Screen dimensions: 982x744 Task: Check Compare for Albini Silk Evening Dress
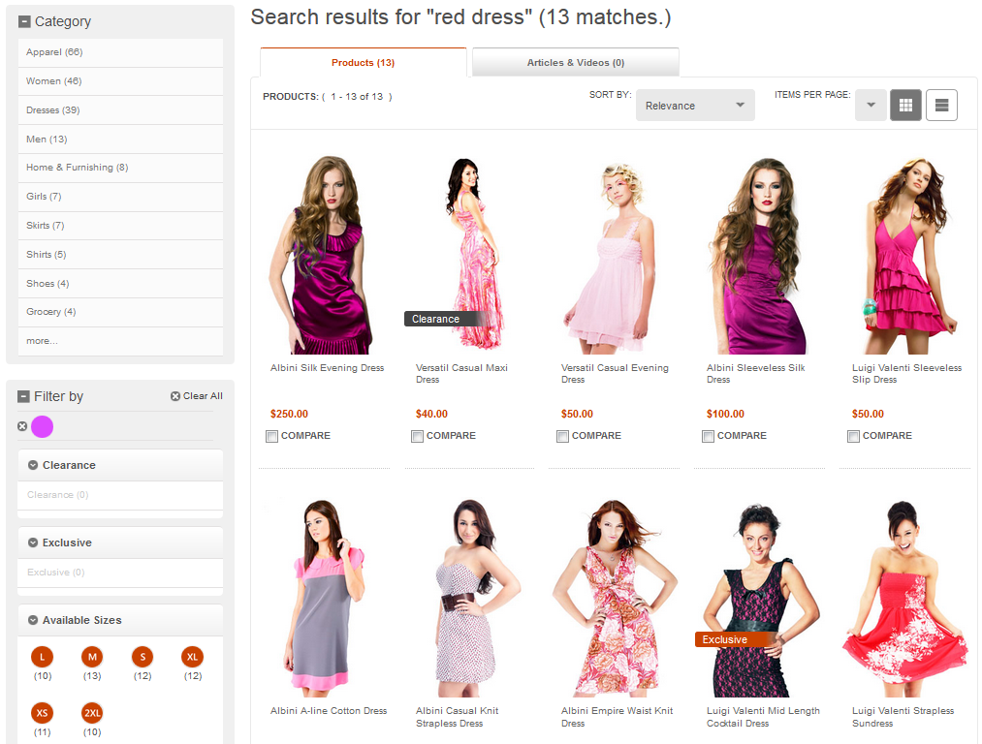coord(271,436)
